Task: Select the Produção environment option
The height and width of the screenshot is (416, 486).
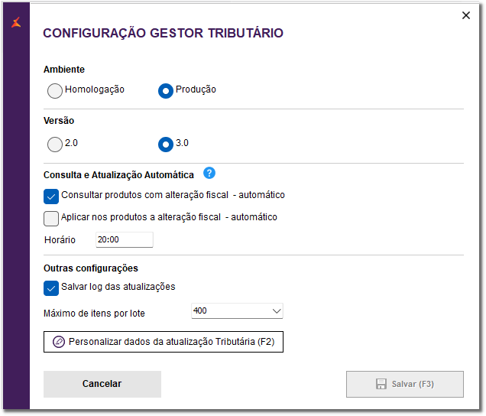Action: (x=165, y=91)
